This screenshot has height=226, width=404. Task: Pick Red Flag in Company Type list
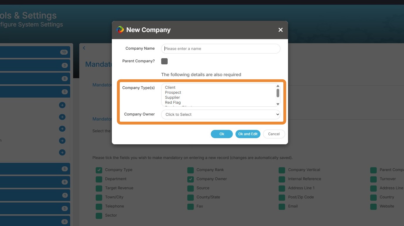tap(173, 102)
